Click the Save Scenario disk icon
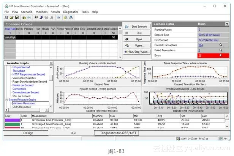Viewport: 234px width, 156px height. 17,17
